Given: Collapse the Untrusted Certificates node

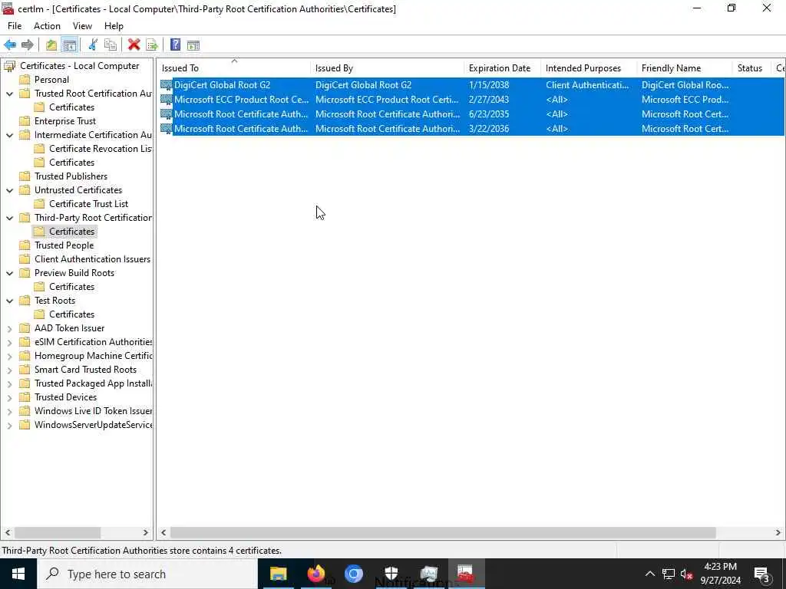Looking at the screenshot, I should coord(9,190).
